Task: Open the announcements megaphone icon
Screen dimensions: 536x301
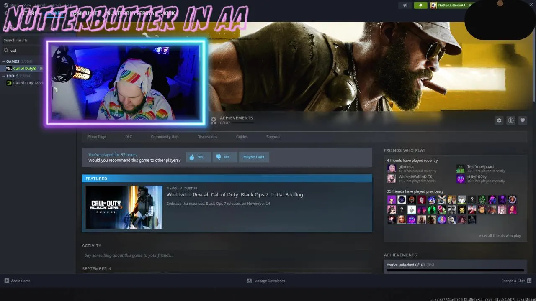Action: point(405,5)
